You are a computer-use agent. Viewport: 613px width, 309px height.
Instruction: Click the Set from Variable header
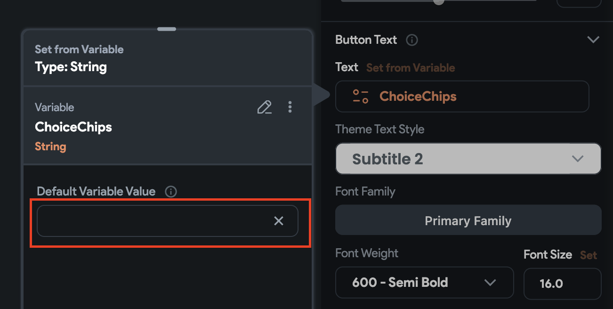[79, 49]
